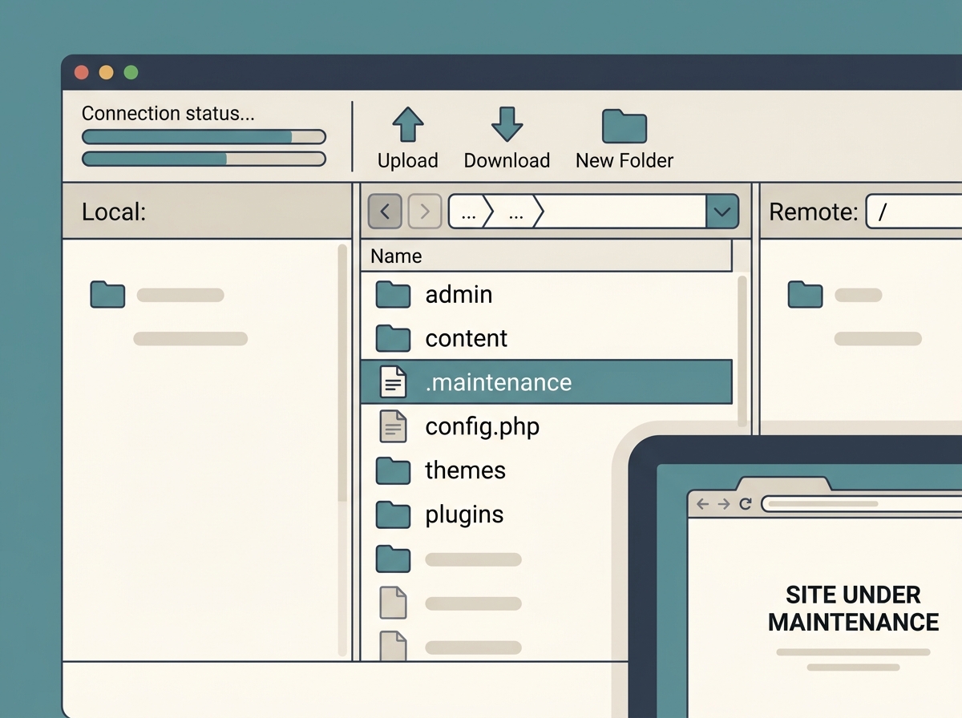Click the .maintenance file icon
962x718 pixels.
pyautogui.click(x=393, y=382)
